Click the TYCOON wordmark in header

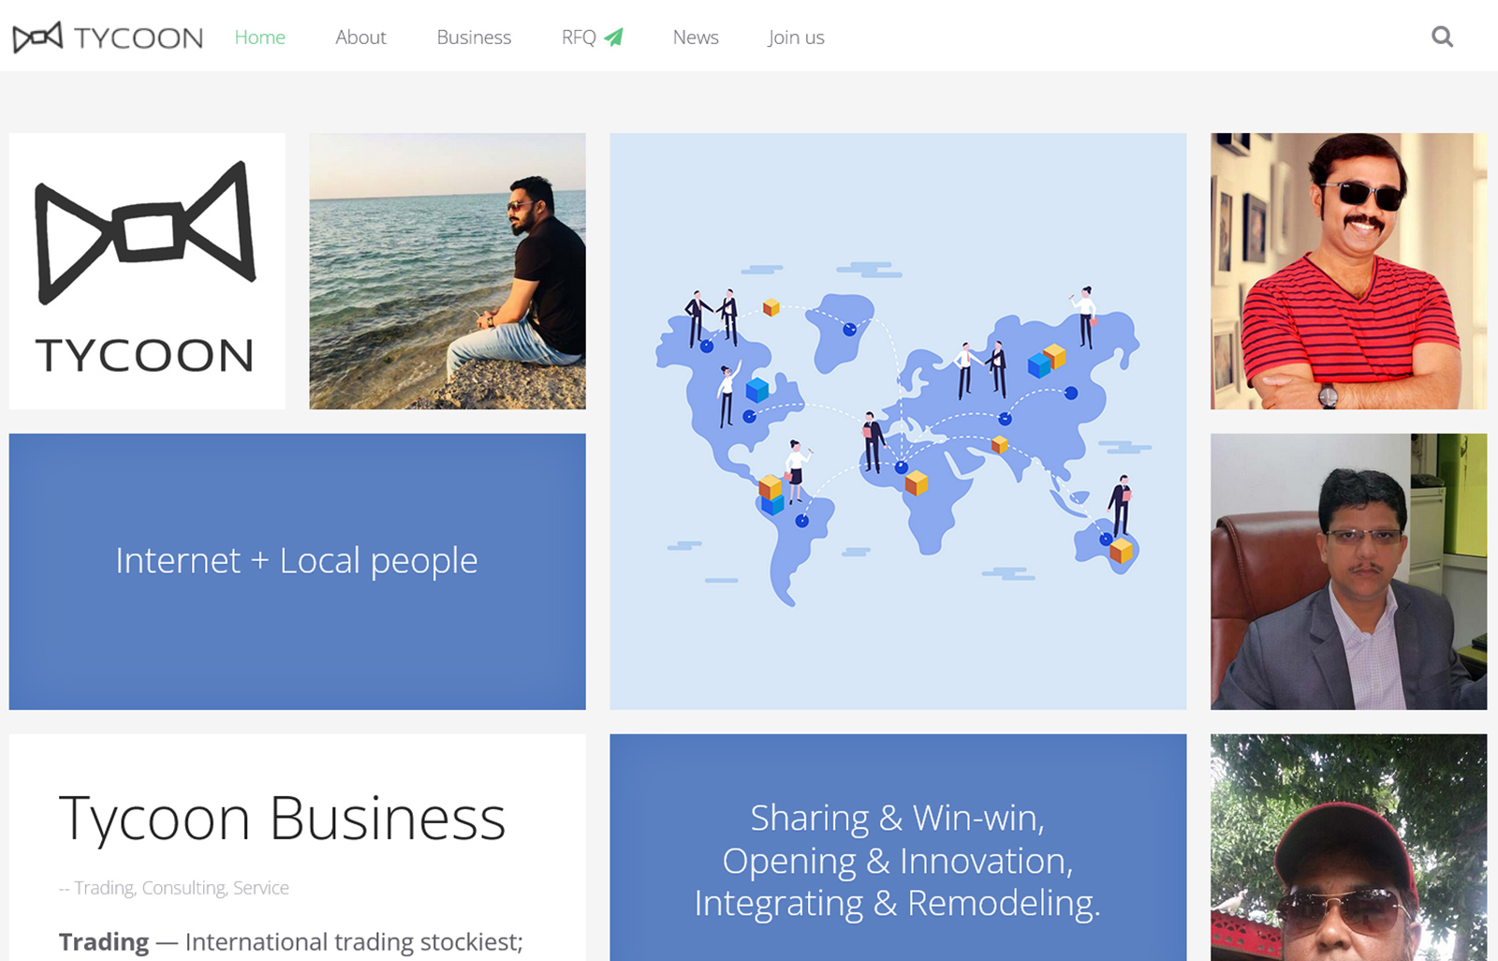[139, 38]
